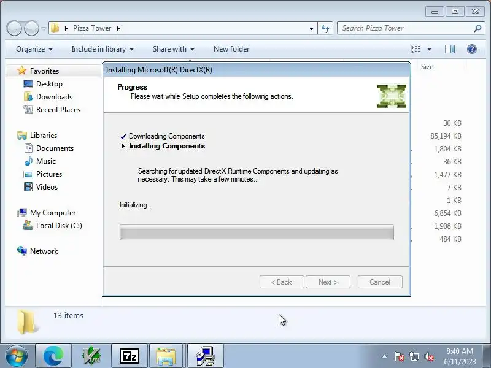The height and width of the screenshot is (368, 491).
Task: Click the DirectX installation progress bar
Action: 257,232
